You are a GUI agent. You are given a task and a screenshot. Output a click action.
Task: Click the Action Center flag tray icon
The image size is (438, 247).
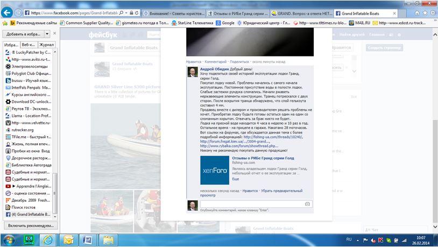coord(365,240)
